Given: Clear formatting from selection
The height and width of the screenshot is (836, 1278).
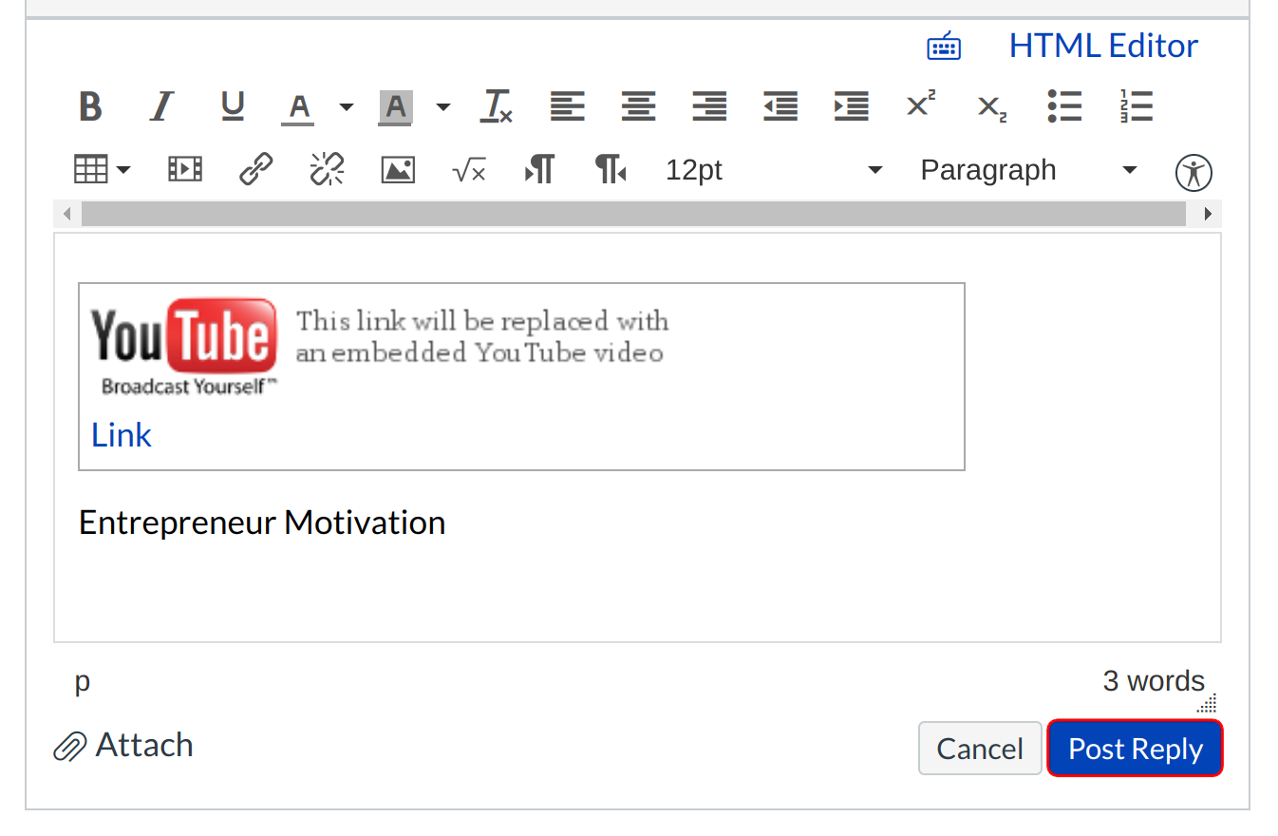Looking at the screenshot, I should (x=496, y=106).
